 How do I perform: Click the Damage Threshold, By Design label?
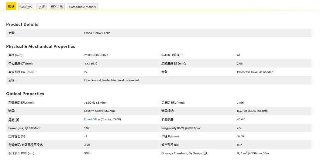[182, 153]
